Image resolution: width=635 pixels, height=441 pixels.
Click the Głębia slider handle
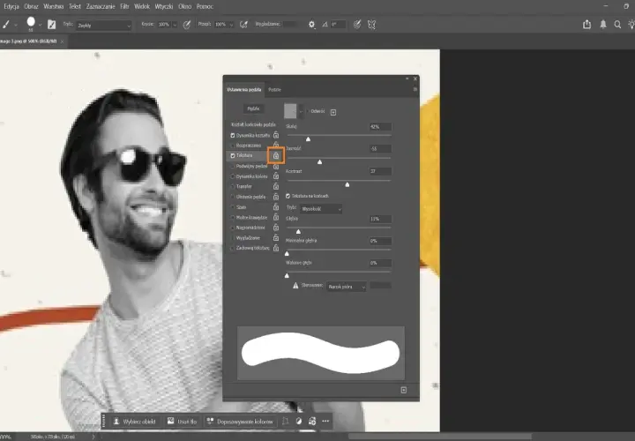click(x=298, y=231)
